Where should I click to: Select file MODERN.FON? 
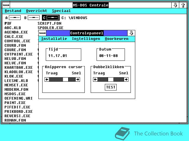point(16,90)
